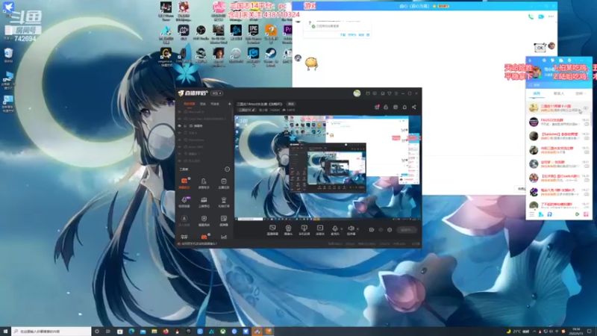Open Firefox from taskbar
The image size is (597, 336).
pyautogui.click(x=166, y=332)
